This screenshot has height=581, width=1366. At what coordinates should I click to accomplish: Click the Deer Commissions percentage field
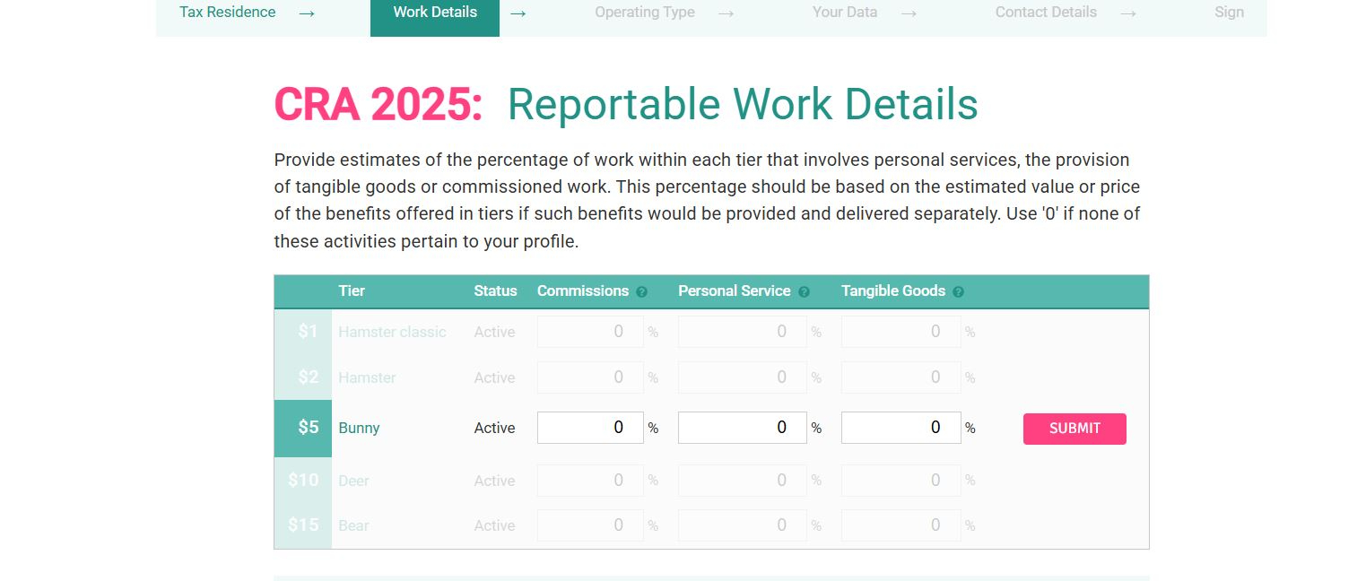pos(590,481)
